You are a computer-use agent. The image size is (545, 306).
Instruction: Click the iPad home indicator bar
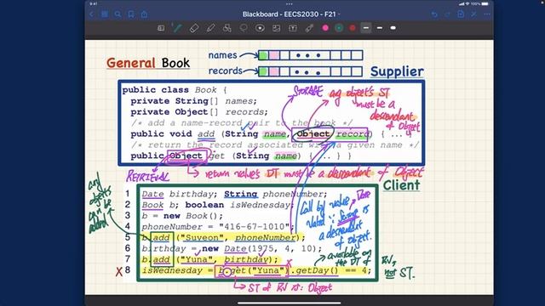pos(290,303)
